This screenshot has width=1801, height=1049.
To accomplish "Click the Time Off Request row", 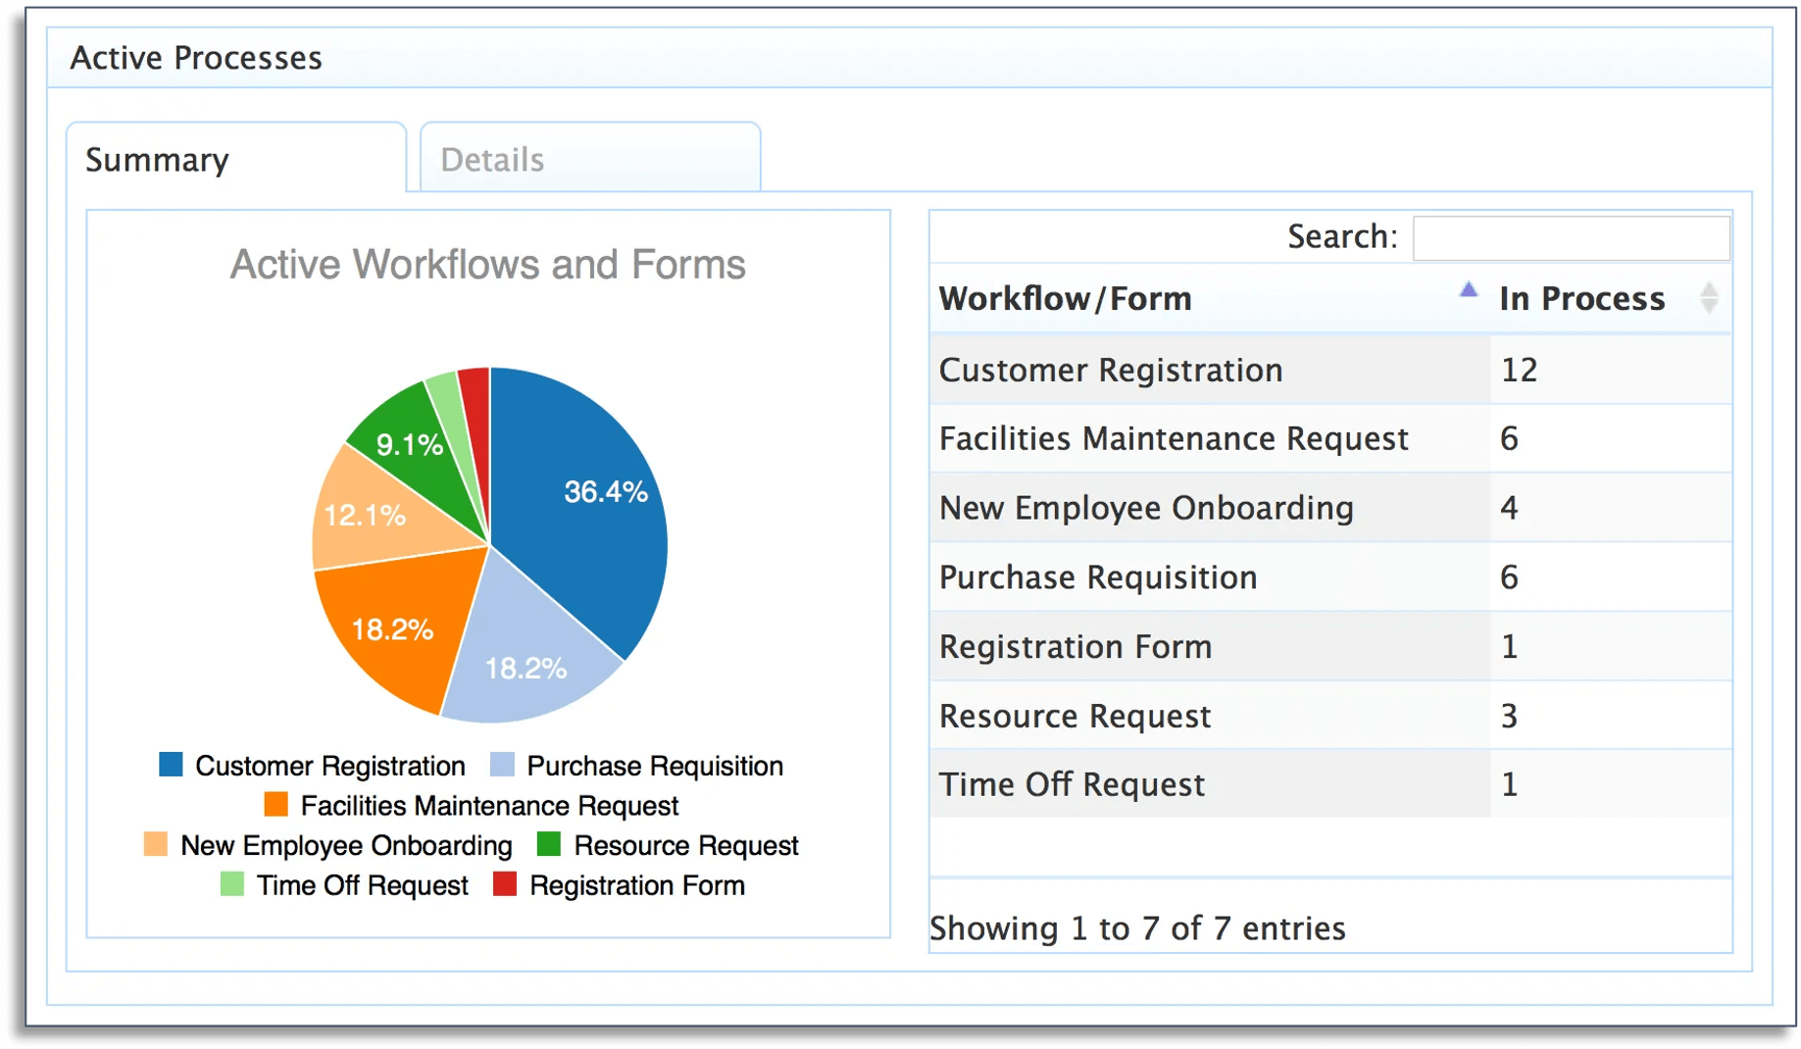I will pyautogui.click(x=1072, y=783).
